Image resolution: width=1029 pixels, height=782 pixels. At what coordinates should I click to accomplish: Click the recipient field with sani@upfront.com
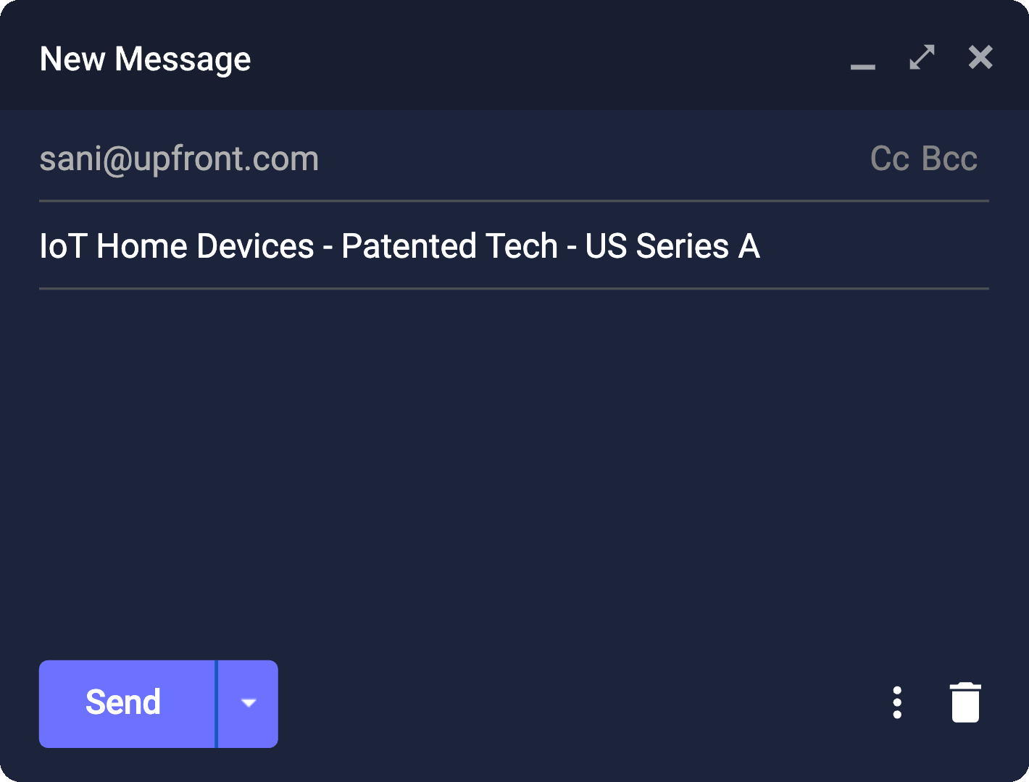tap(179, 159)
